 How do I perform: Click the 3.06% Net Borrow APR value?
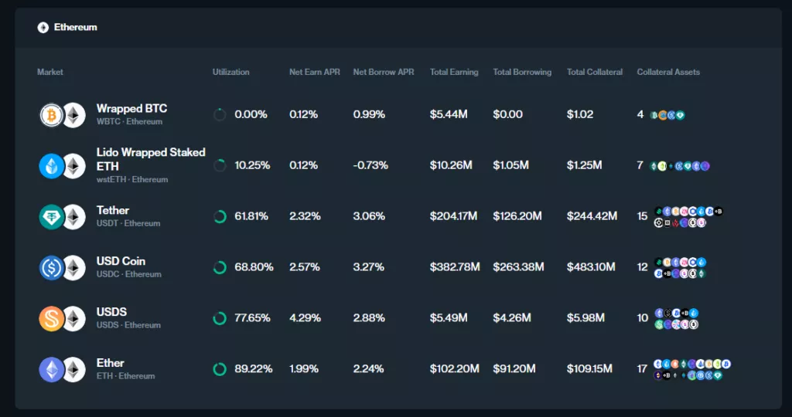(369, 216)
